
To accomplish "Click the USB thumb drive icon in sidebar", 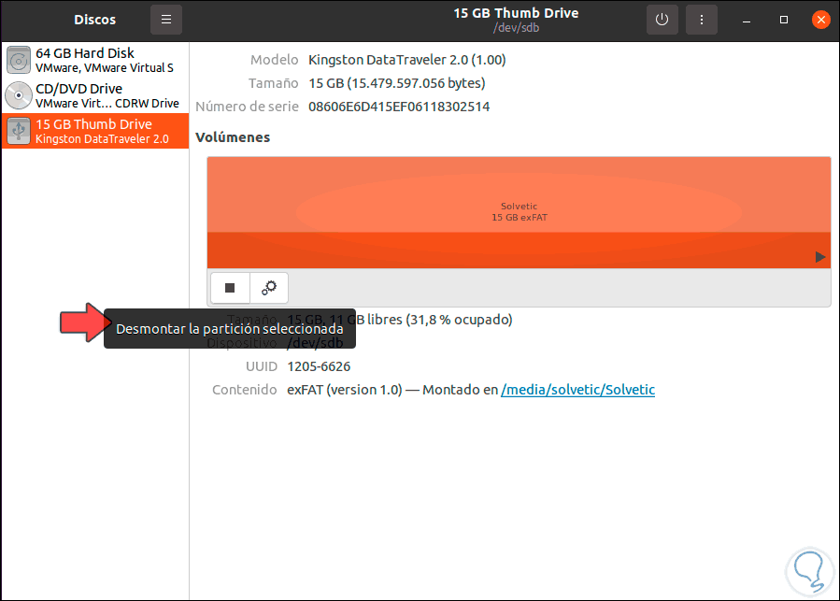I will click(19, 131).
